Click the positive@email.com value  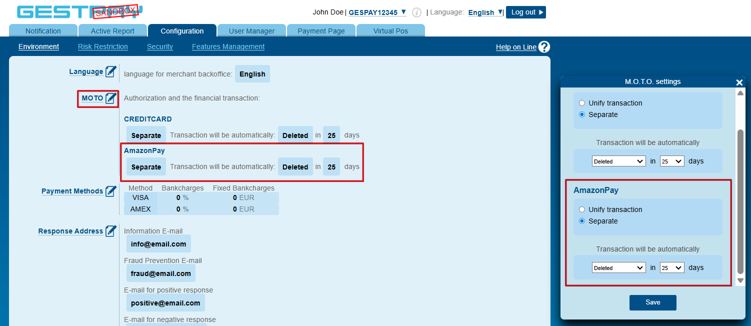click(165, 303)
